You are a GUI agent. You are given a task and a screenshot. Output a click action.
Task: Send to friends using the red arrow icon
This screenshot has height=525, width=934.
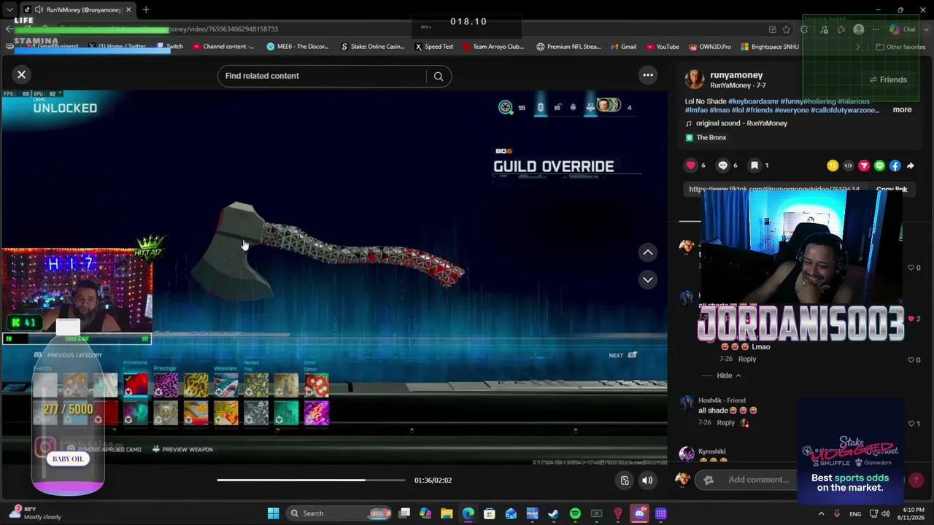click(864, 166)
